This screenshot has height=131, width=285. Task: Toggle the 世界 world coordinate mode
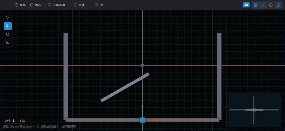[20, 5]
